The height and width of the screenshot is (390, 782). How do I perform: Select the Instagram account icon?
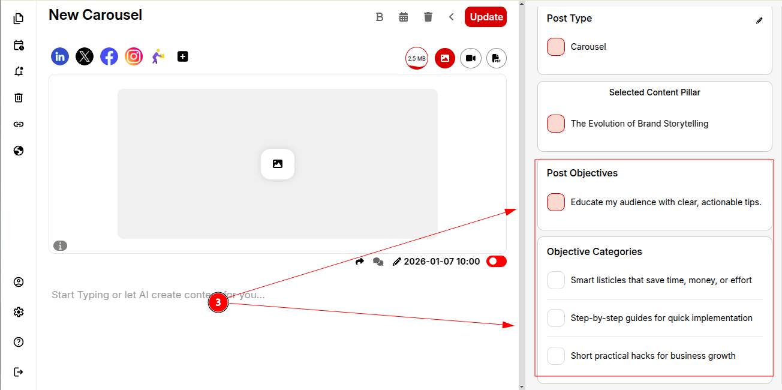point(134,57)
